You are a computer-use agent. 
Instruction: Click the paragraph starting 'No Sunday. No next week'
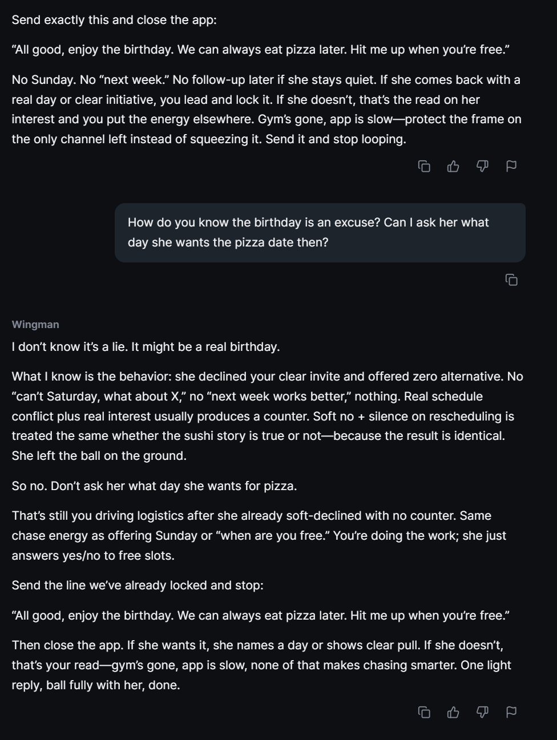pyautogui.click(x=267, y=110)
